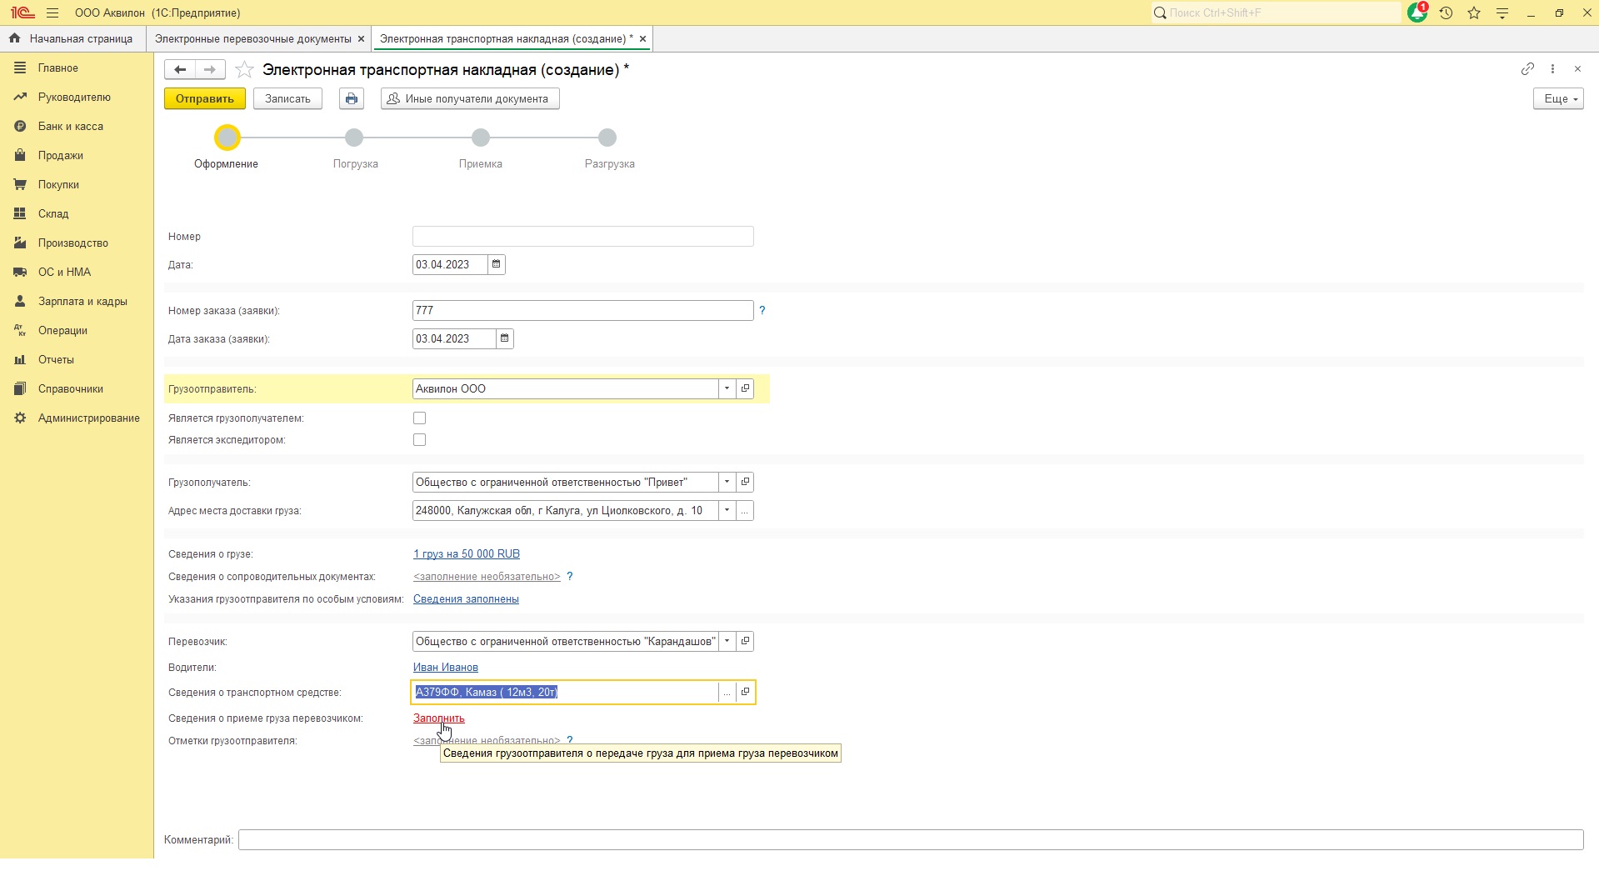The image size is (1599, 886).
Task: Close the Электронная транспортная накладная tab
Action: click(x=642, y=38)
